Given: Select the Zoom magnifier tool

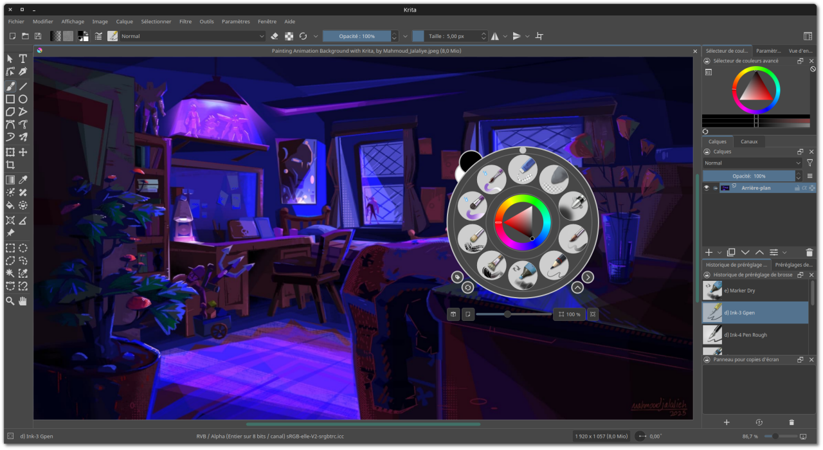Looking at the screenshot, I should pyautogui.click(x=10, y=301).
